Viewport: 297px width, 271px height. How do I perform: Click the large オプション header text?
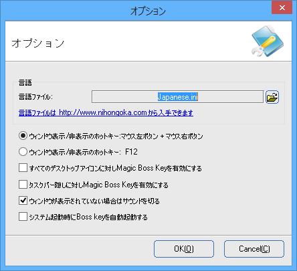coord(38,43)
